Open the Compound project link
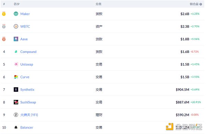This screenshot has height=134, width=206. pyautogui.click(x=28, y=52)
